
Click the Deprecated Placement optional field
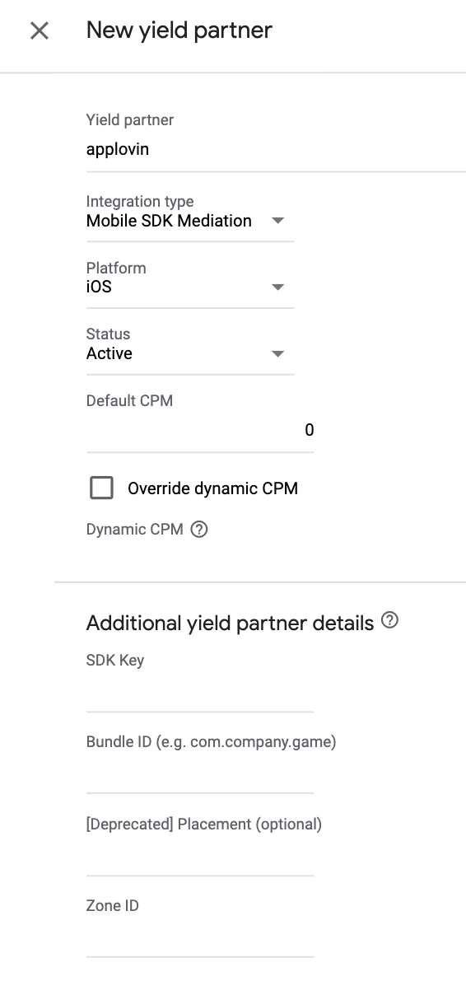200,856
